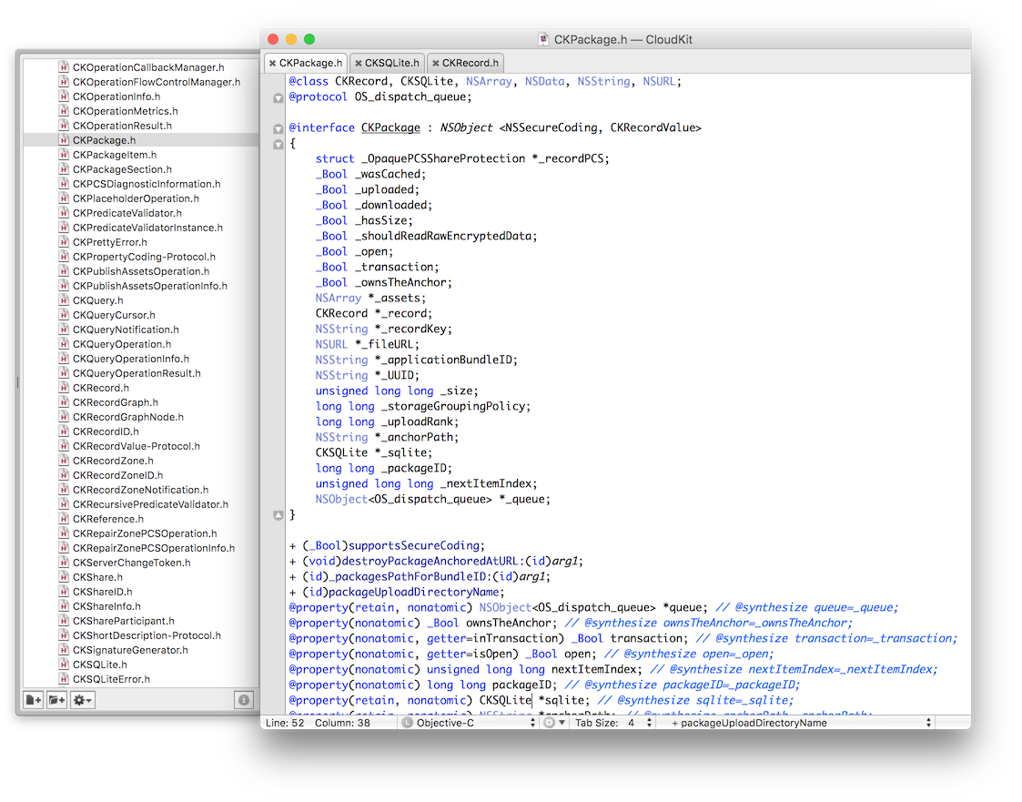Click the header icon beside CKRecordZoneNotification.h
1022x802 pixels.
coord(64,490)
